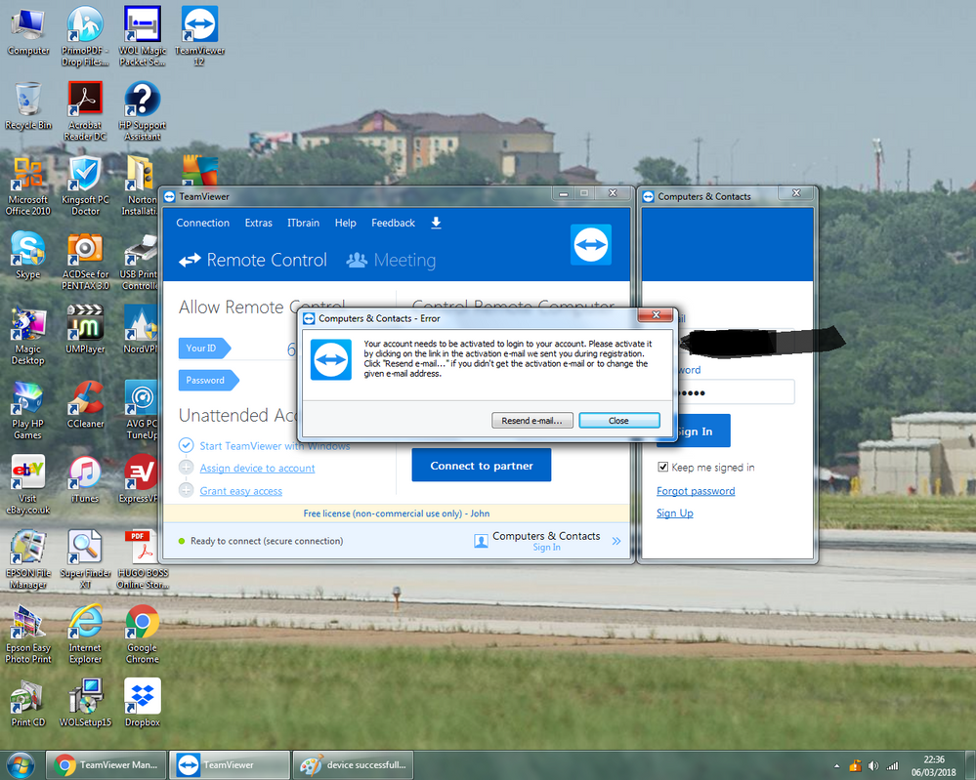Follow the Forgot password link
The width and height of the screenshot is (976, 780).
696,491
